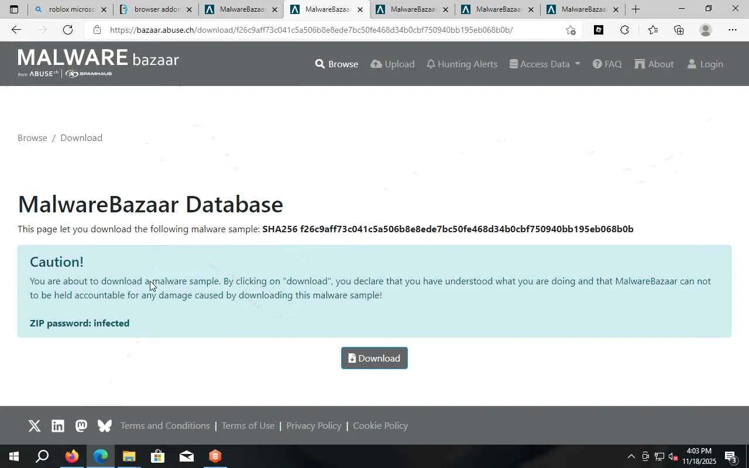Open the browser Extensions menu
The image size is (749, 468).
[624, 30]
